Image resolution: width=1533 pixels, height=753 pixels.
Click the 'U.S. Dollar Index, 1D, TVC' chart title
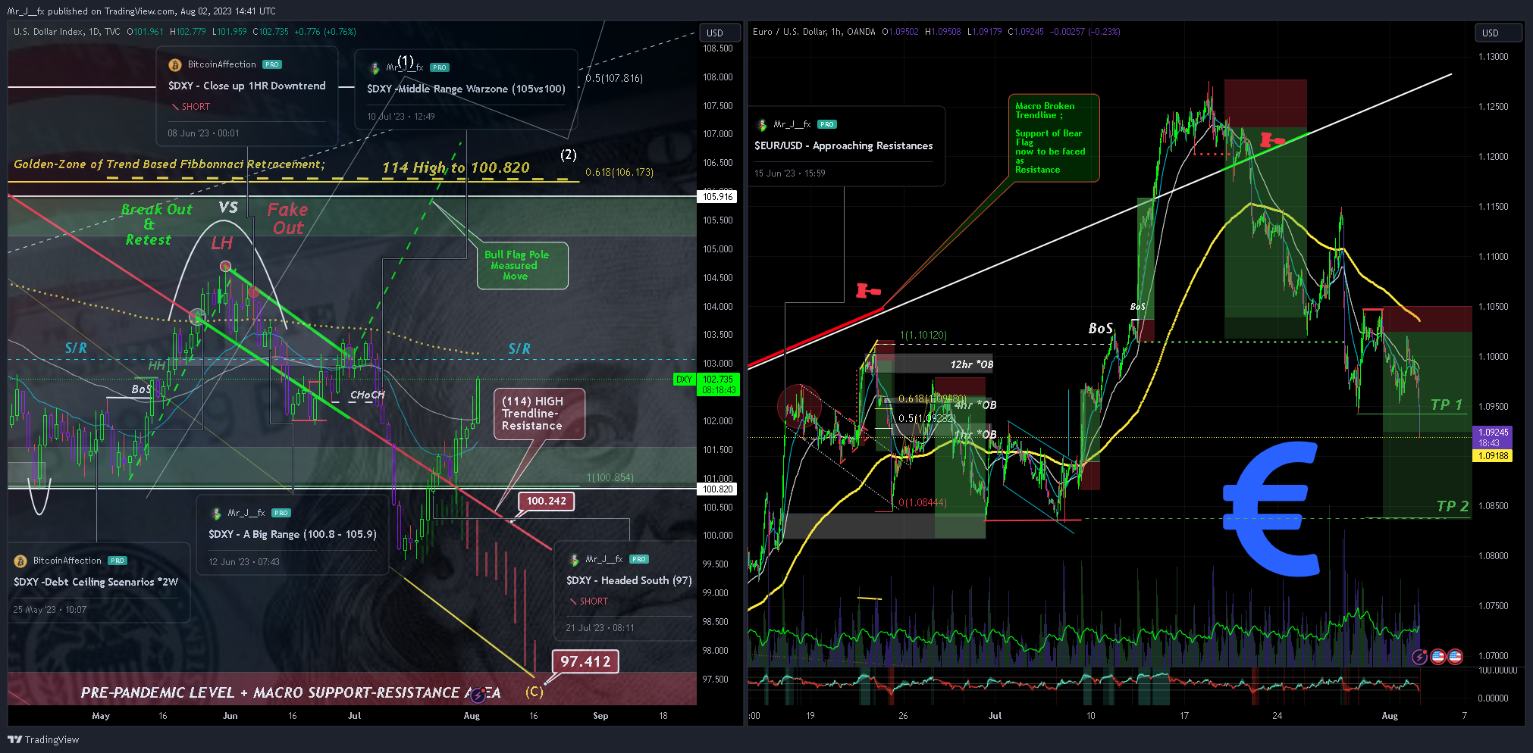(67, 32)
